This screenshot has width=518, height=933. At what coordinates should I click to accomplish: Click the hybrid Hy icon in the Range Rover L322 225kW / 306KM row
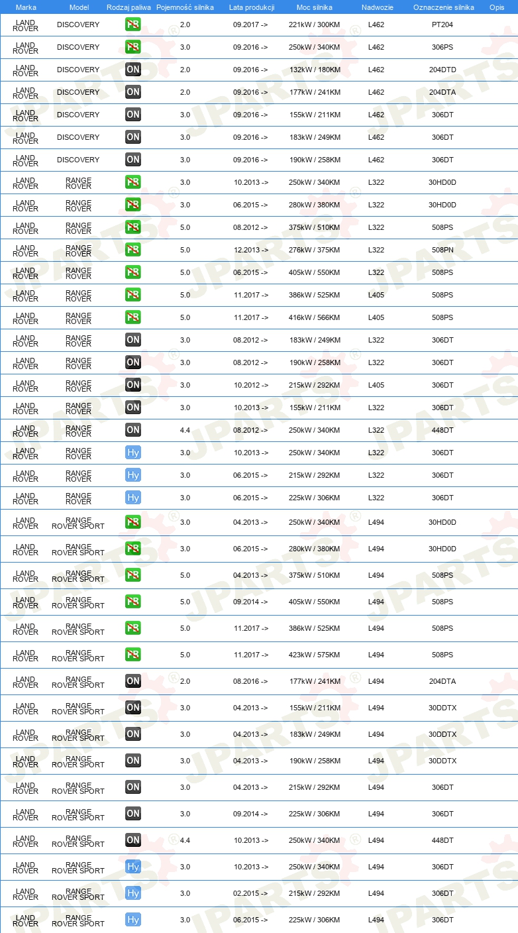coord(133,498)
